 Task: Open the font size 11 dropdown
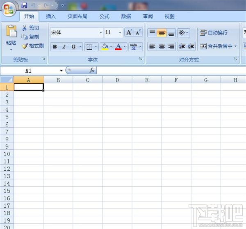pos(120,32)
